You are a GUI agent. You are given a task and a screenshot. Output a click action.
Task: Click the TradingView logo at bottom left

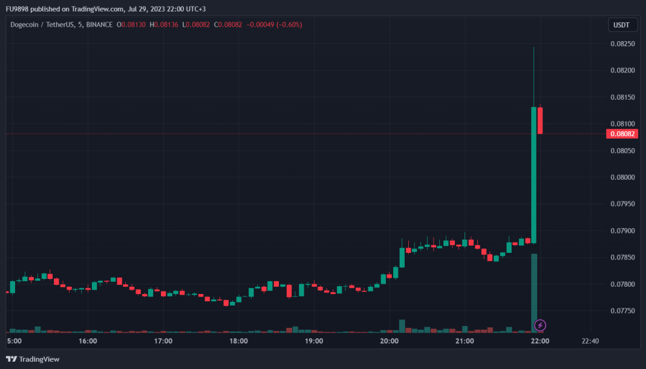click(x=33, y=359)
